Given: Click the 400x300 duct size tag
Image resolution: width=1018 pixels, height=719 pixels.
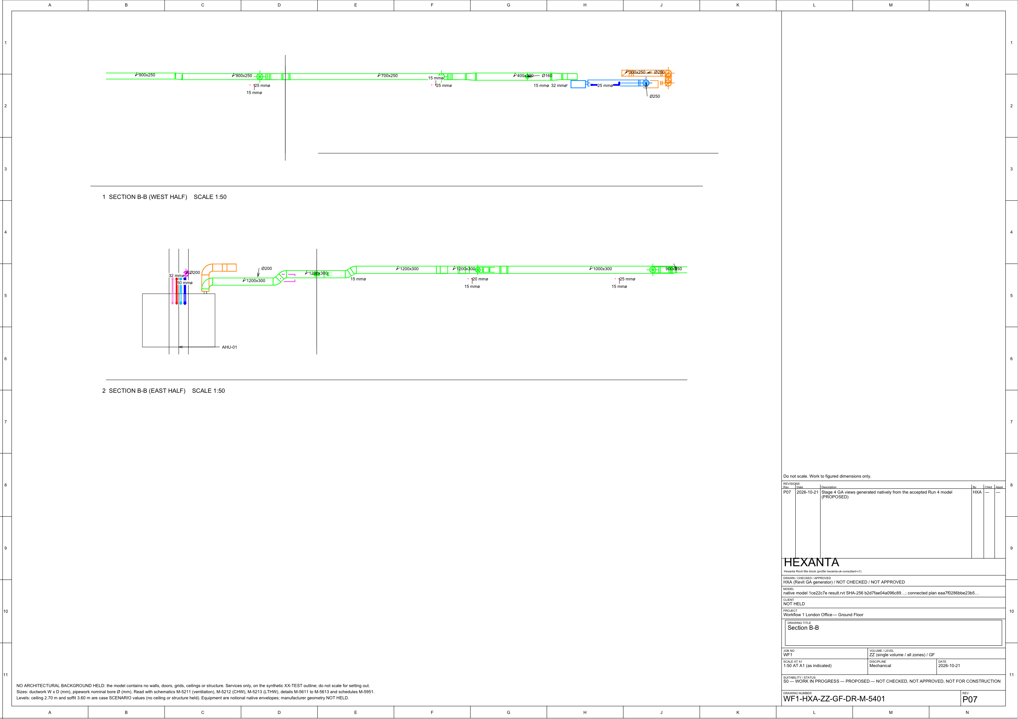Looking at the screenshot, I should [525, 76].
